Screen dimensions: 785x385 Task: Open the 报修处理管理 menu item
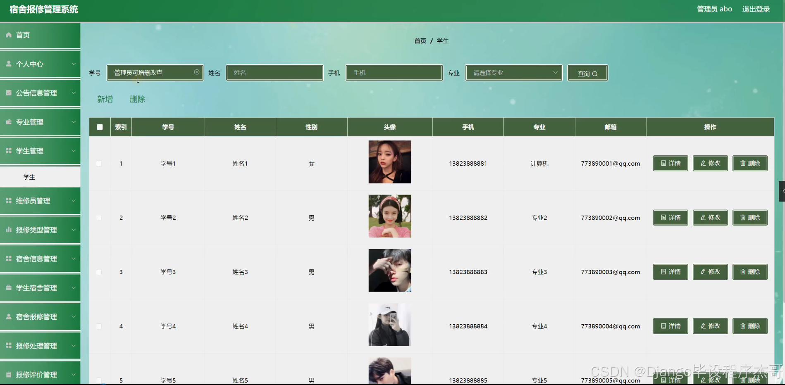[x=40, y=346]
